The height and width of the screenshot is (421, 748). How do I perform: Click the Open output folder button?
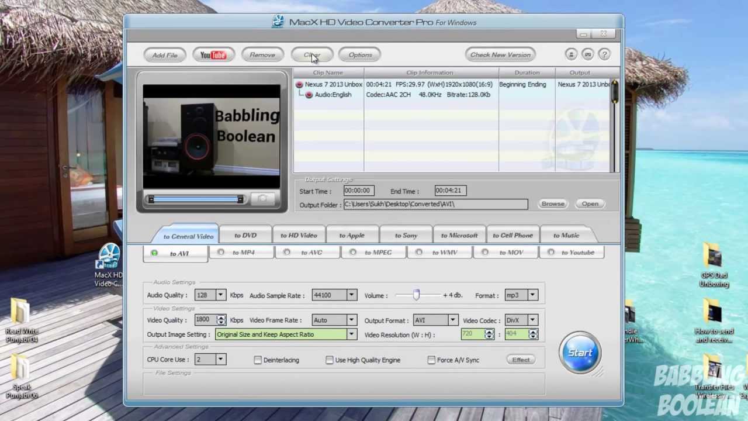tap(590, 203)
